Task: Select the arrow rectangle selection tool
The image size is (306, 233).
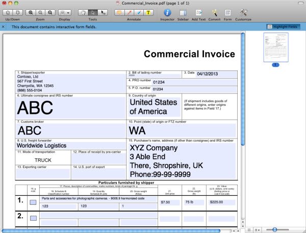Action: click(x=103, y=12)
